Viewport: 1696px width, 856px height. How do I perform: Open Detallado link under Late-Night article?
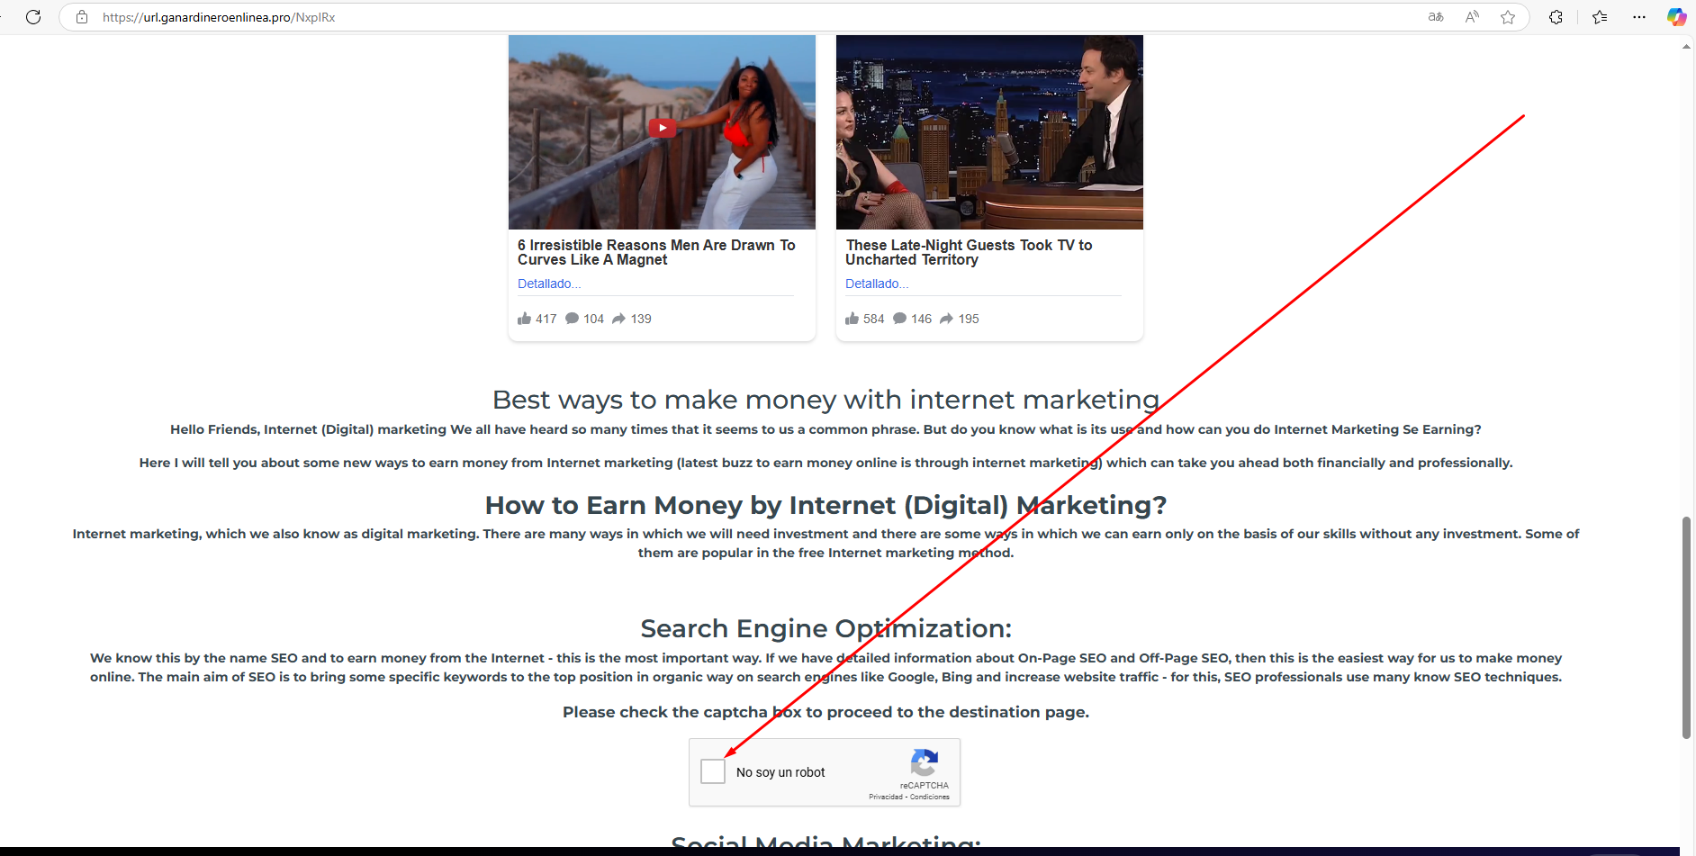[877, 284]
